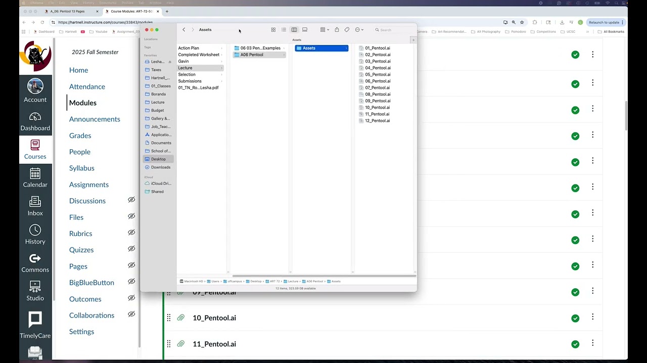Click attachment icon beside 11_Pentool.ai
This screenshot has width=647, height=363.
(180, 344)
